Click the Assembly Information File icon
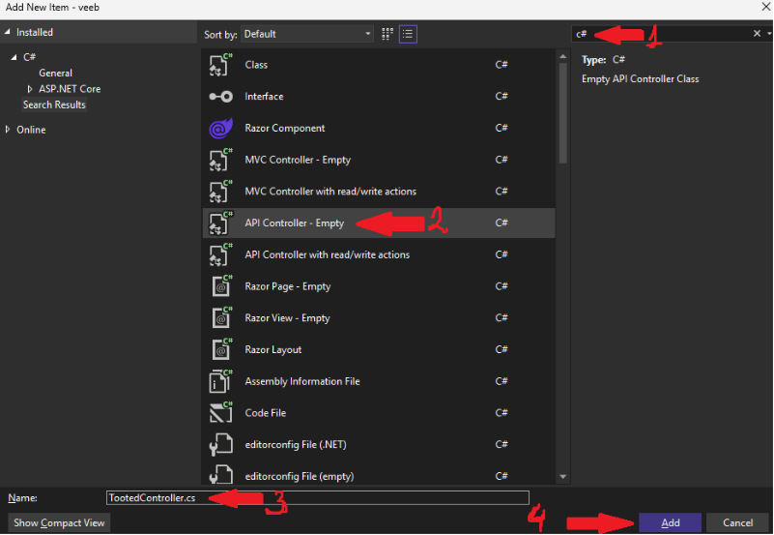Image resolution: width=774 pixels, height=535 pixels. (220, 382)
